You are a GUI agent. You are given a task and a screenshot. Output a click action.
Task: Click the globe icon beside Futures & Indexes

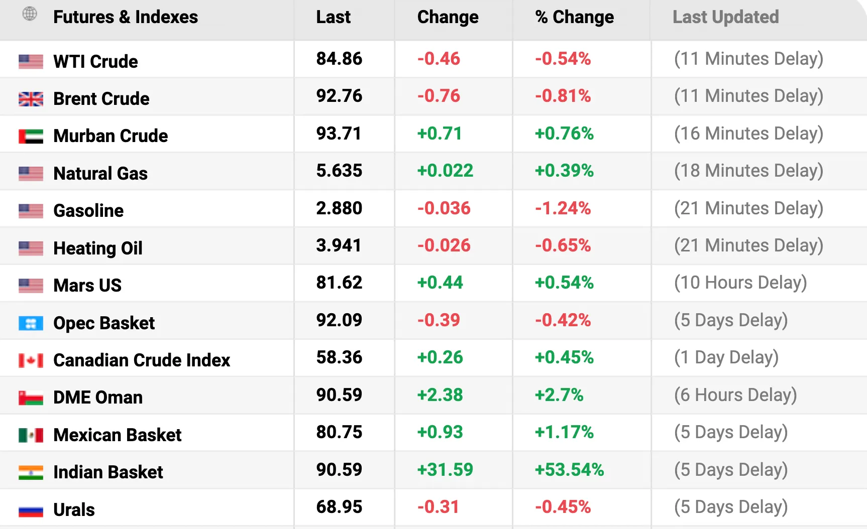point(30,14)
